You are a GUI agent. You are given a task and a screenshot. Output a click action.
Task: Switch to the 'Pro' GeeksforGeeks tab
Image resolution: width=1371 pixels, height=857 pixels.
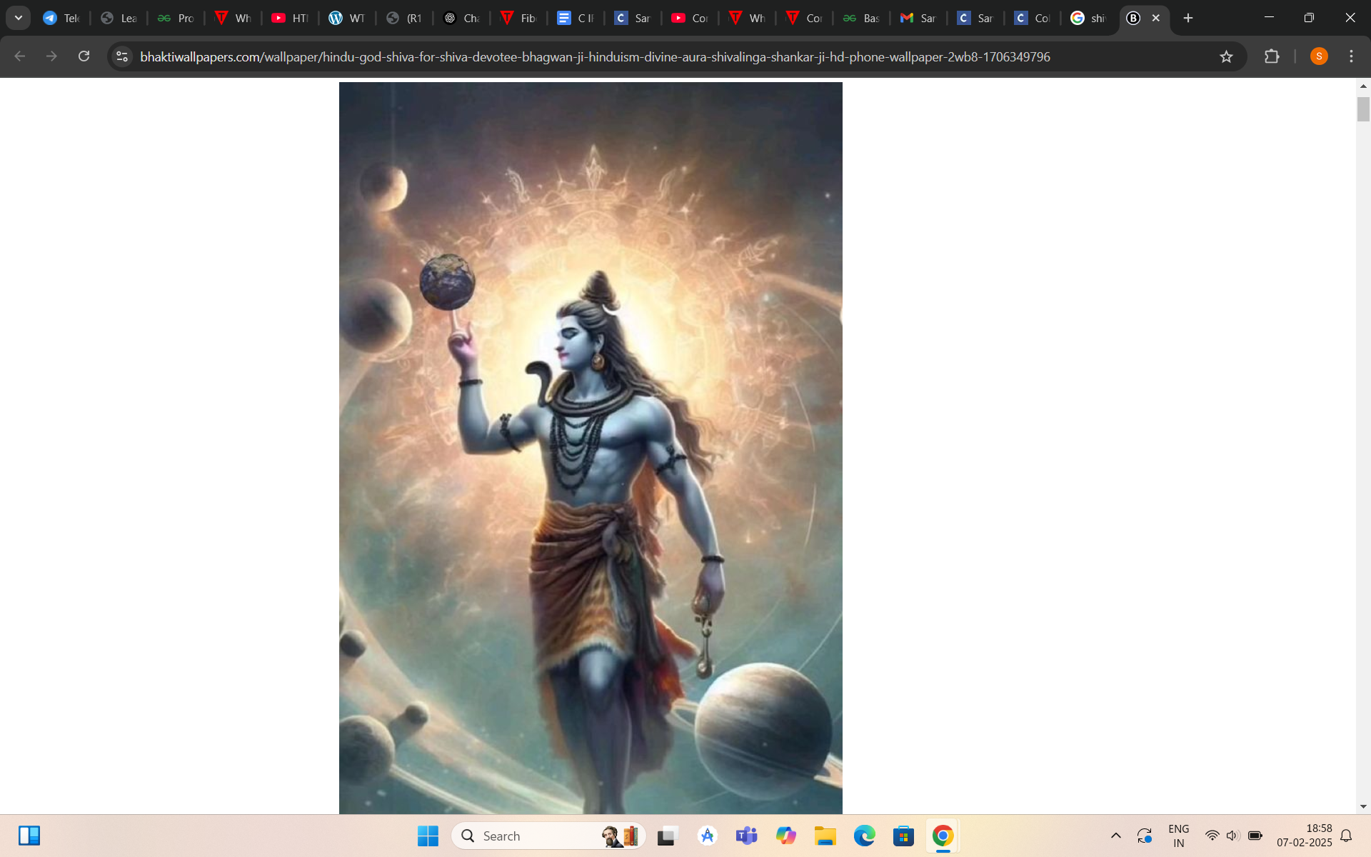(x=176, y=18)
